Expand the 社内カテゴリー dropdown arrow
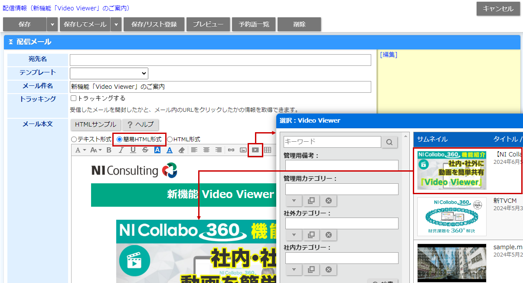Viewport: 523px width, 283px height. [x=294, y=270]
